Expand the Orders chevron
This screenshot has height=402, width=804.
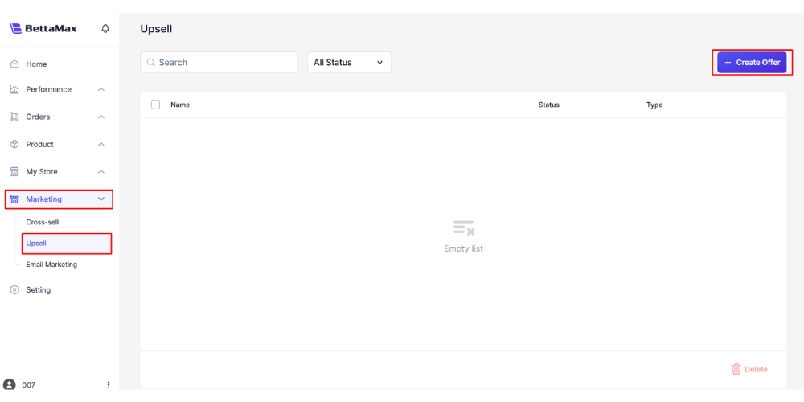pos(101,117)
